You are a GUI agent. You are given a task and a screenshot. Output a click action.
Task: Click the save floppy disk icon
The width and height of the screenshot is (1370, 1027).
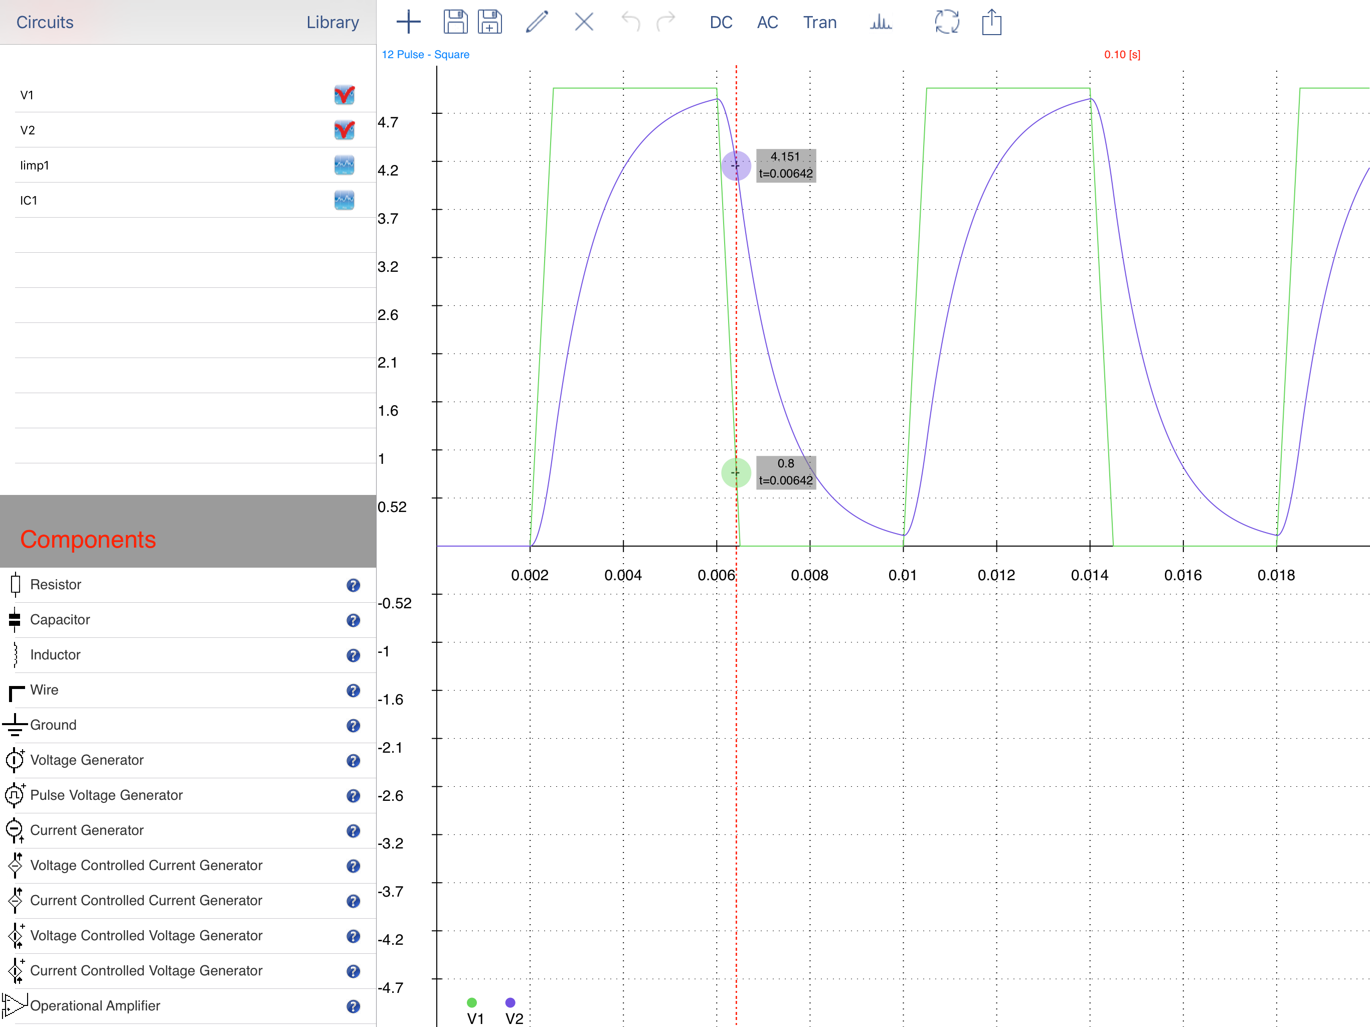(455, 22)
